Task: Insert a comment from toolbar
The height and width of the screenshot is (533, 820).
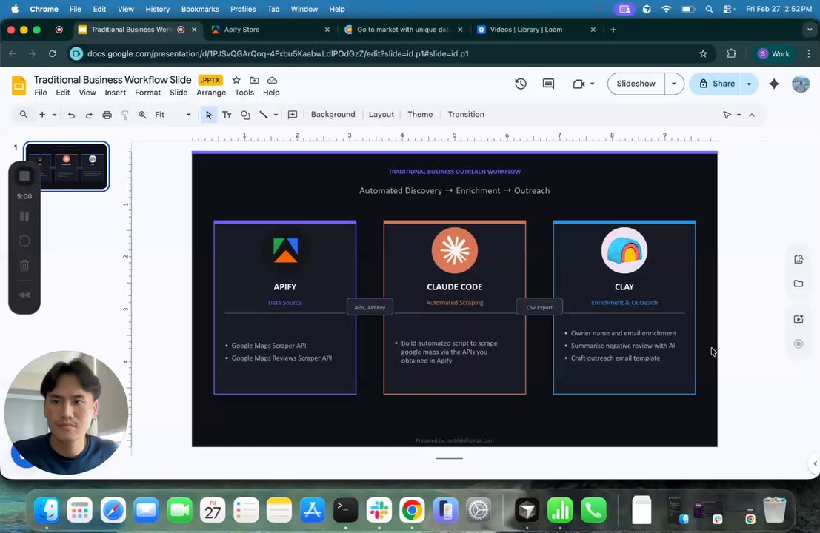Action: pyautogui.click(x=293, y=115)
